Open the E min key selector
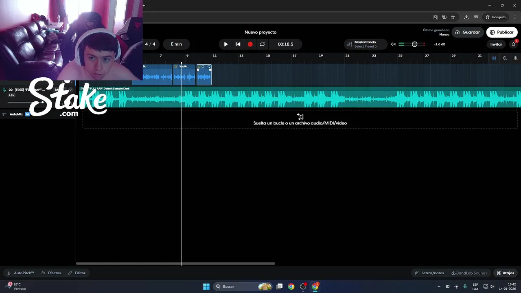Viewport: 521px width, 293px height. pos(176,44)
